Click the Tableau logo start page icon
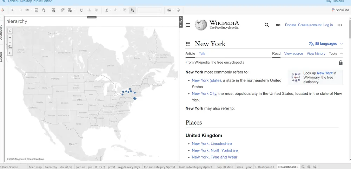The image size is (351, 169). pyautogui.click(x=3, y=10)
